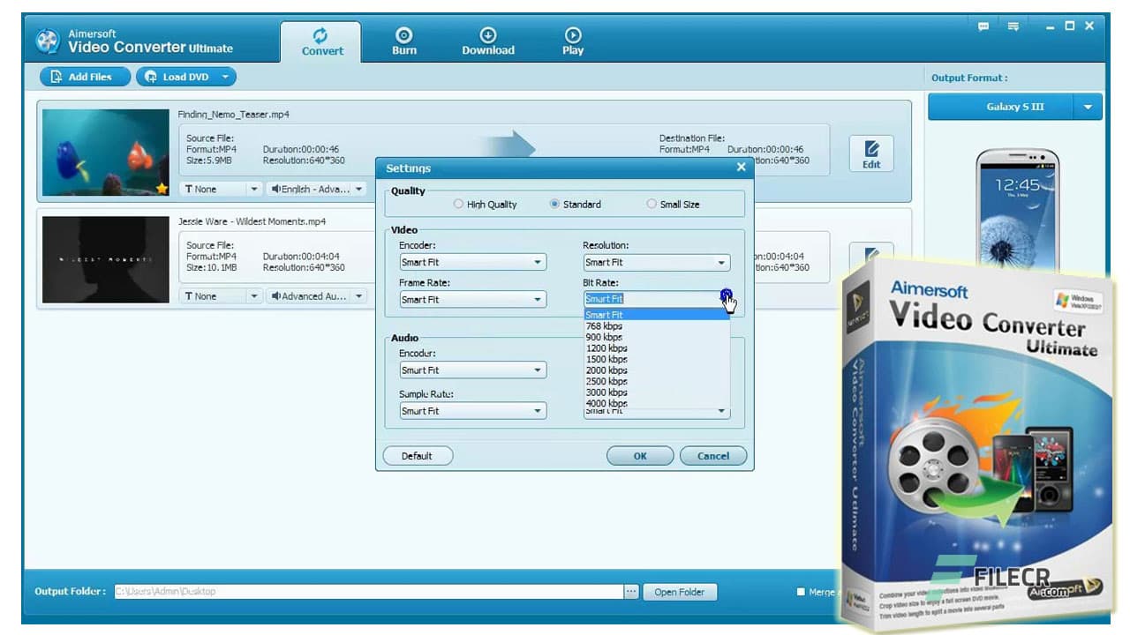This screenshot has width=1130, height=635.
Task: Click the ellipsis icon to browse output folder
Action: 630,591
